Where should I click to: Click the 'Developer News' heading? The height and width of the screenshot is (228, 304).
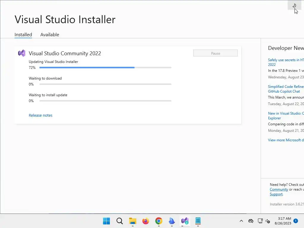[286, 48]
